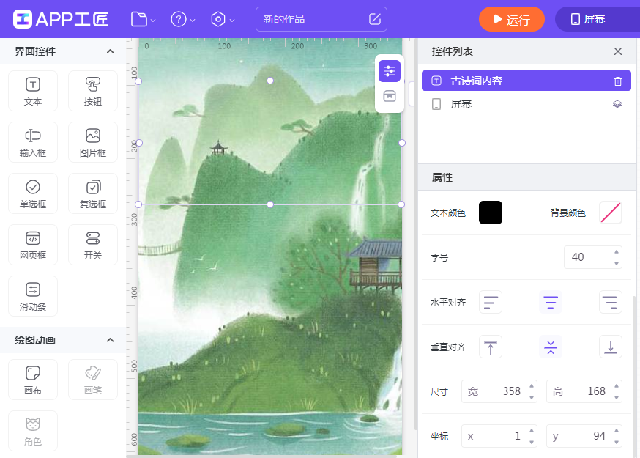Select 屏幕 in widget list
Viewport: 640px width, 458px height.
526,104
